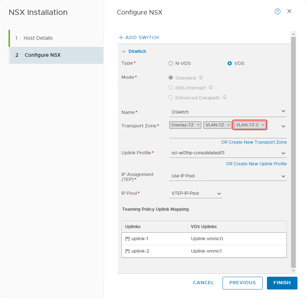Click the info icon beside Enhanced Datapath
The height and width of the screenshot is (298, 306).
coord(225,98)
